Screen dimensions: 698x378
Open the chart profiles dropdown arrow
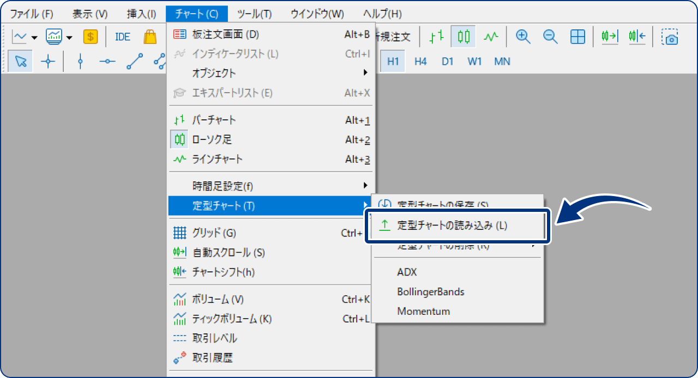(69, 38)
